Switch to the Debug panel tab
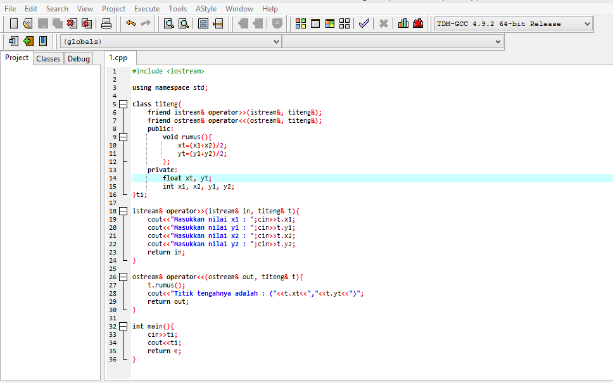Image resolution: width=613 pixels, height=383 pixels. coord(79,59)
